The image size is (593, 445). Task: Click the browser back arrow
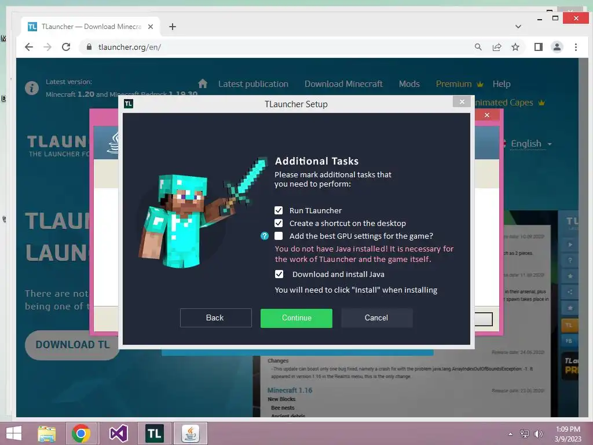29,47
